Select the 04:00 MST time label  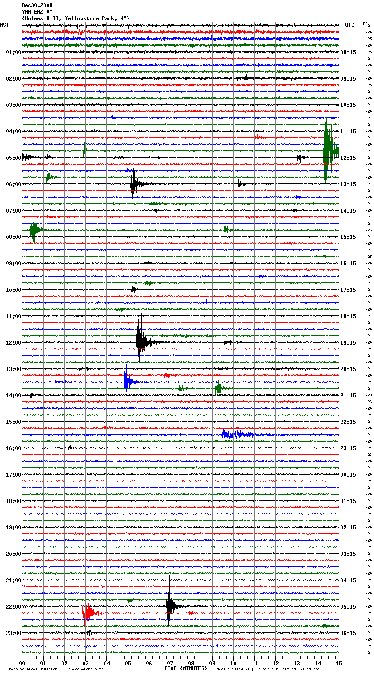13,132
